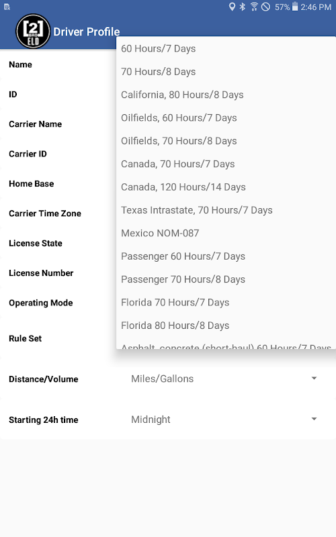Tap the 2BRO ELD app logo
336x537 pixels.
coord(33,31)
